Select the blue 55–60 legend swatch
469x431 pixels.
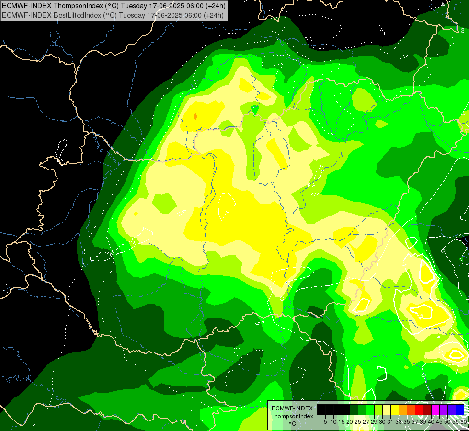[x=460, y=410]
